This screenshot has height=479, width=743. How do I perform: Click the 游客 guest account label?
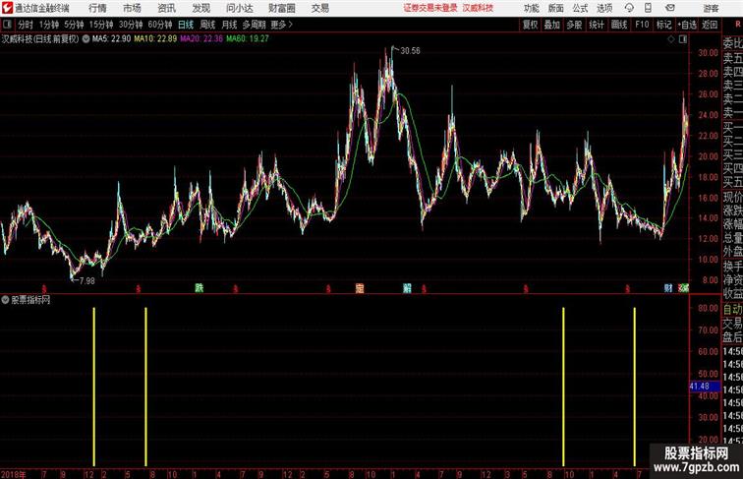pos(711,8)
